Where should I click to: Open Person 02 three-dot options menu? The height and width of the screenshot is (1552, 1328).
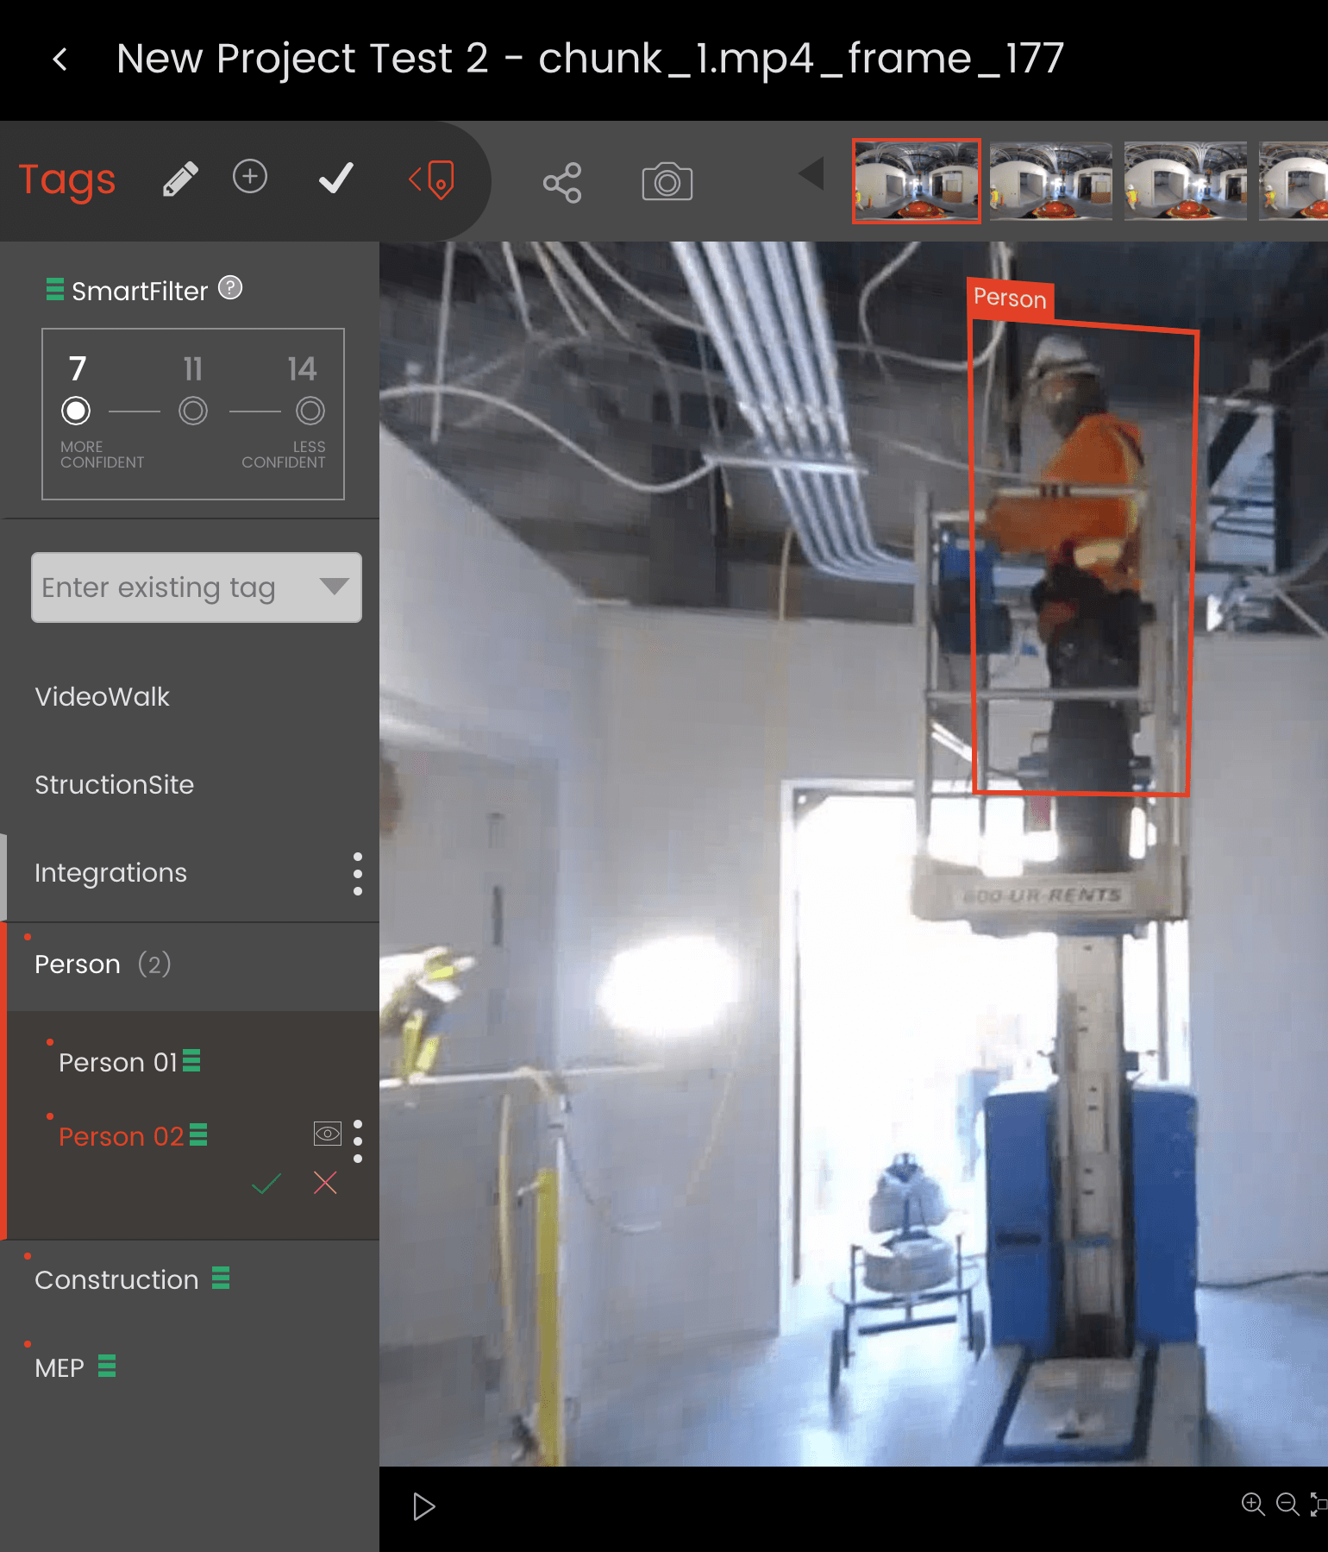tap(358, 1141)
